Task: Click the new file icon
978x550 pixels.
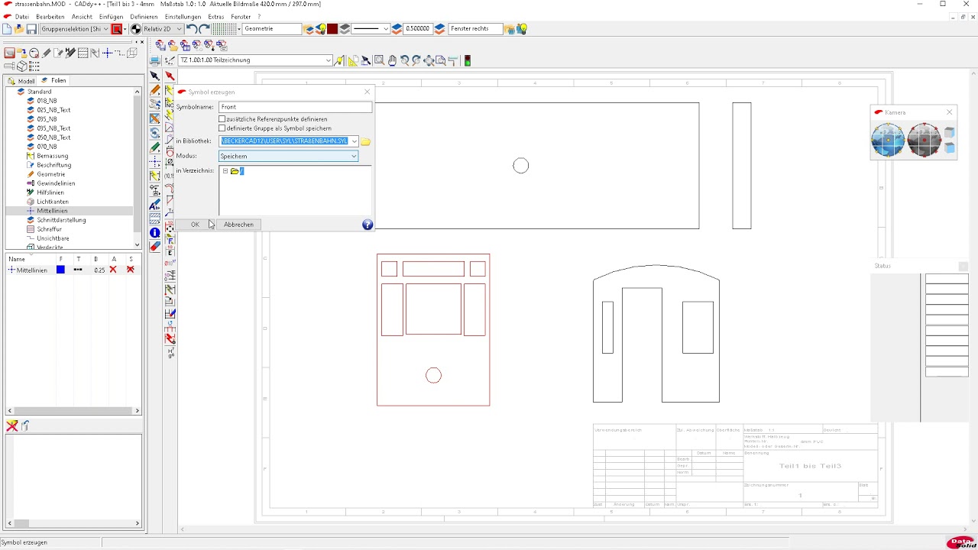Action: 7,29
